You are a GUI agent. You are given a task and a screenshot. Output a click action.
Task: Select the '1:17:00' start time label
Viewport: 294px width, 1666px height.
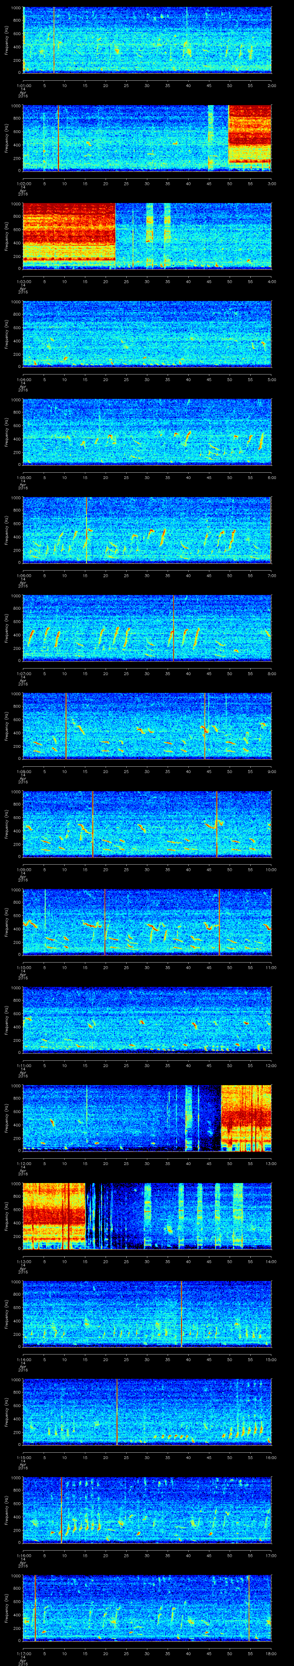pos(23,1653)
